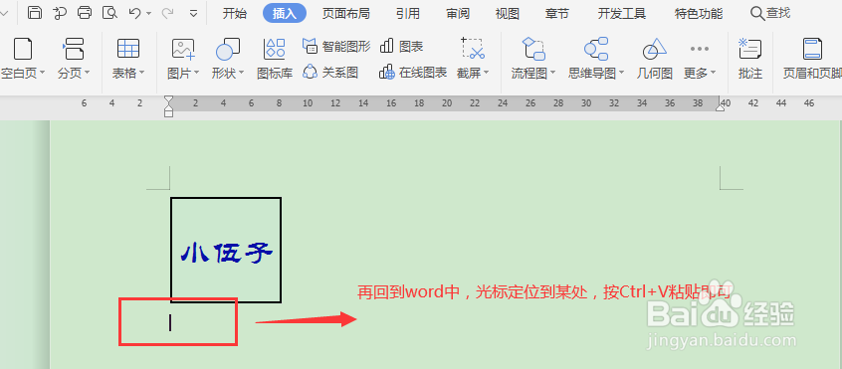842x369 pixels.
Task: Click the Redo arrow icon
Action: (167, 13)
